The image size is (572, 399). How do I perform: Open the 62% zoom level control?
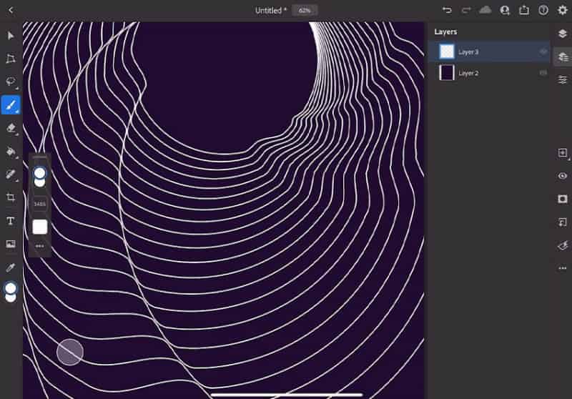coord(305,10)
